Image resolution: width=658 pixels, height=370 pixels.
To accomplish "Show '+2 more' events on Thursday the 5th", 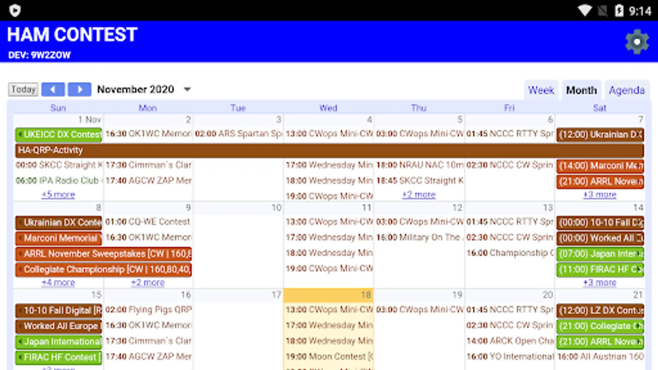I will [419, 194].
